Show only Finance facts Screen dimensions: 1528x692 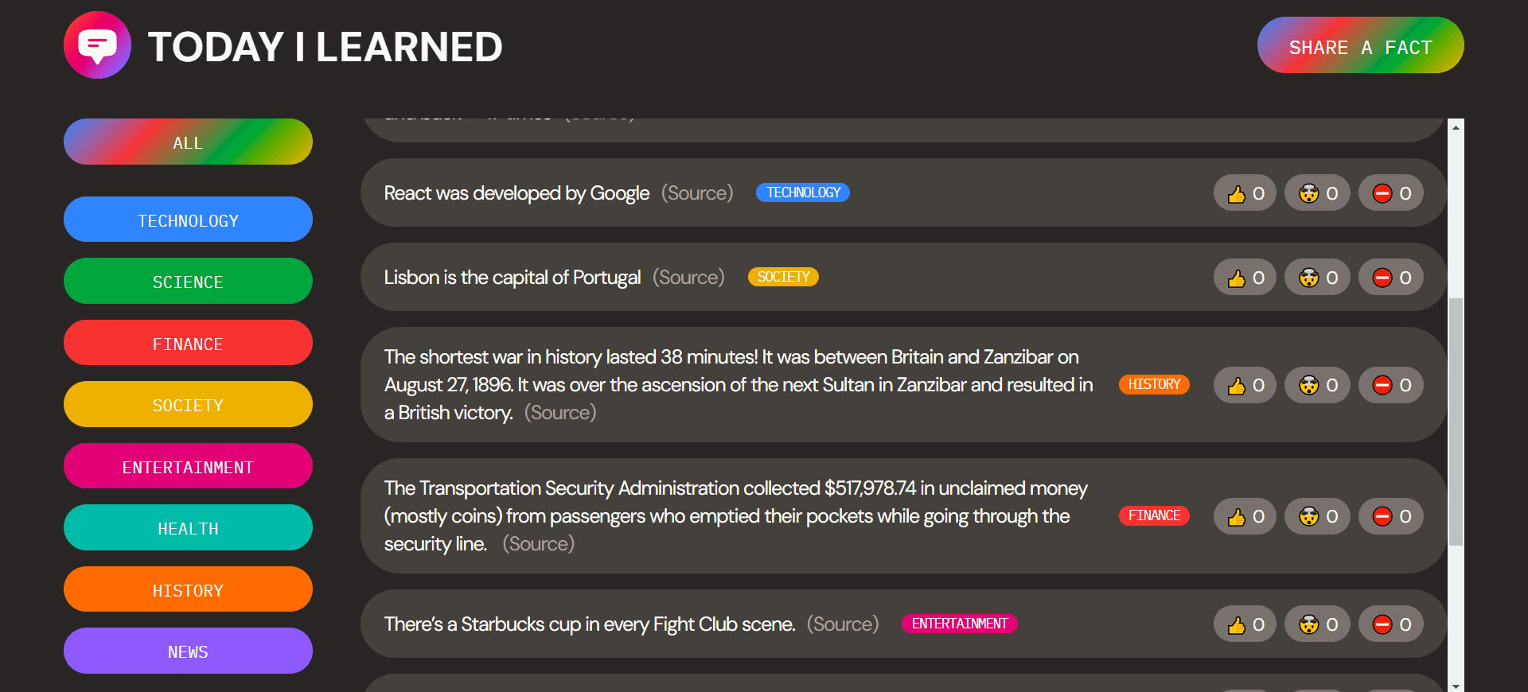tap(188, 343)
